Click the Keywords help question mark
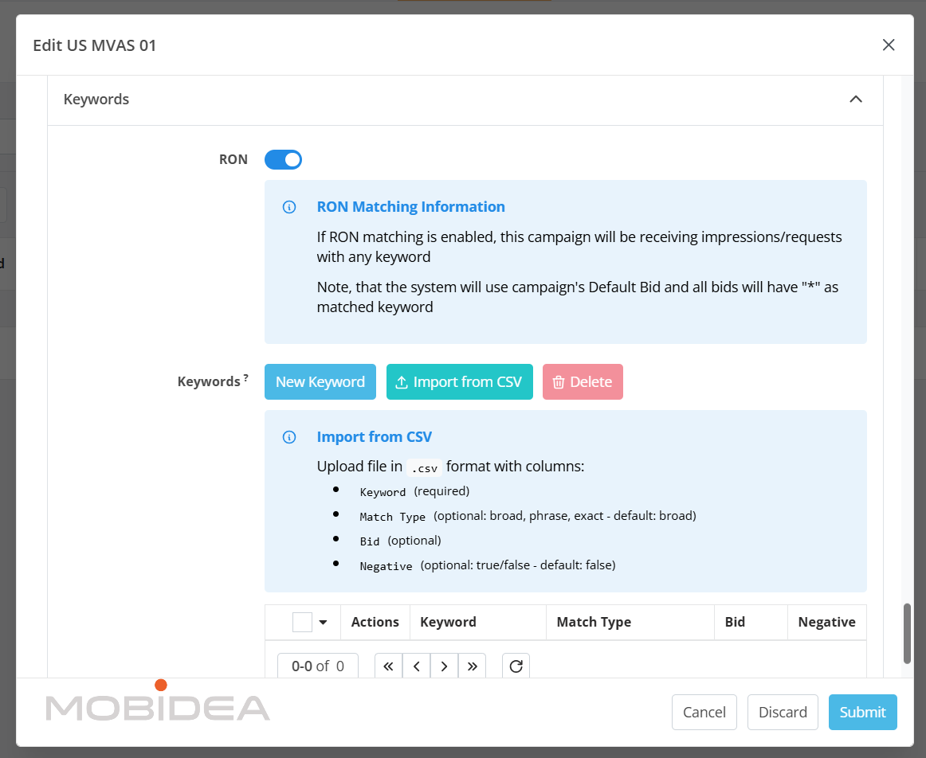Viewport: 926px width, 758px height. 245,378
